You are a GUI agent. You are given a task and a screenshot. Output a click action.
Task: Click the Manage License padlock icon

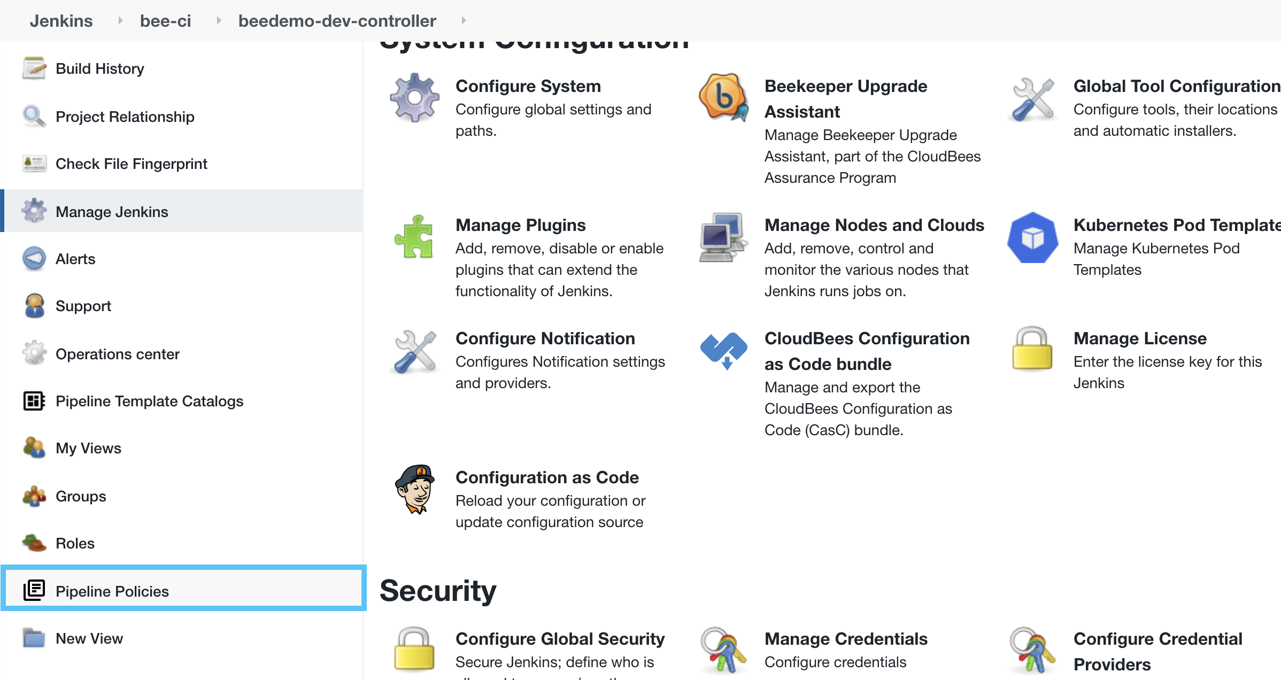(1032, 349)
